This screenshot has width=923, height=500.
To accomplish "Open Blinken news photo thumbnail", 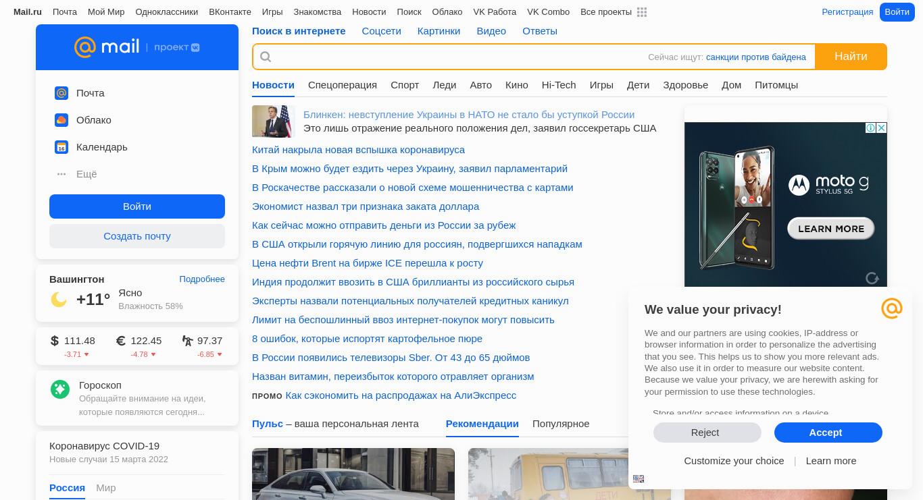I will point(274,121).
